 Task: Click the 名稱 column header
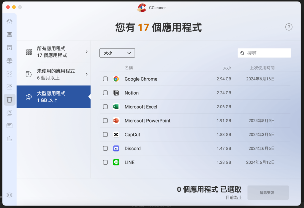coord(129,68)
